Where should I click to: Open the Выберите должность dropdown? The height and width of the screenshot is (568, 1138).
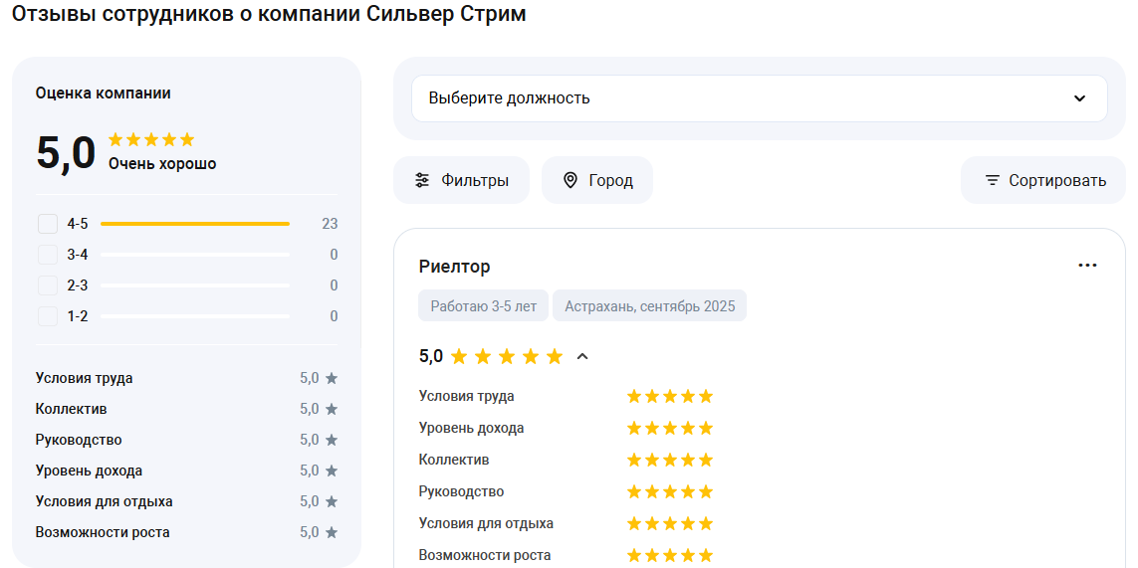point(759,98)
